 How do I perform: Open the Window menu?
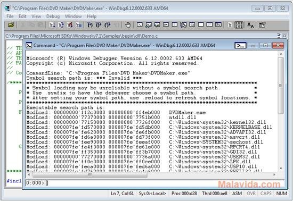tap(74, 16)
